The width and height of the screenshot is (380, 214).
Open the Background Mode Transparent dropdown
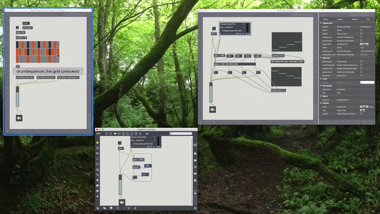[x=366, y=27]
